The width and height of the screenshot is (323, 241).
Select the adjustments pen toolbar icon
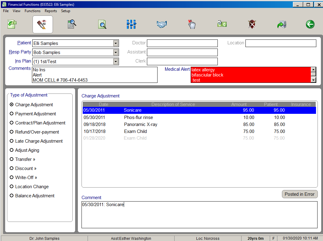tap(43, 24)
